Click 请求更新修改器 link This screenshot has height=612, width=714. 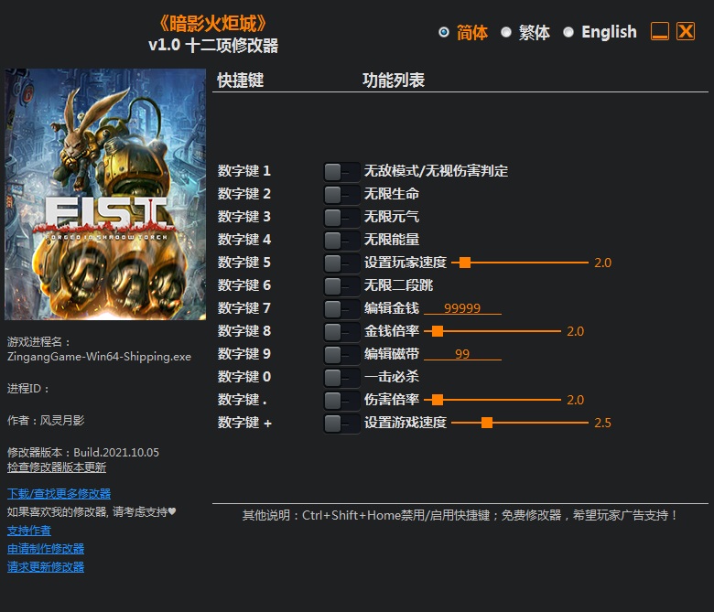(46, 567)
